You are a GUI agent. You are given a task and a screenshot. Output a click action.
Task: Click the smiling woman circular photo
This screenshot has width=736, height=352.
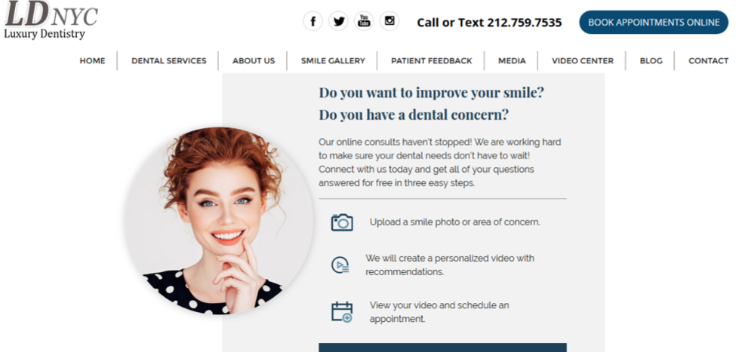[218, 221]
